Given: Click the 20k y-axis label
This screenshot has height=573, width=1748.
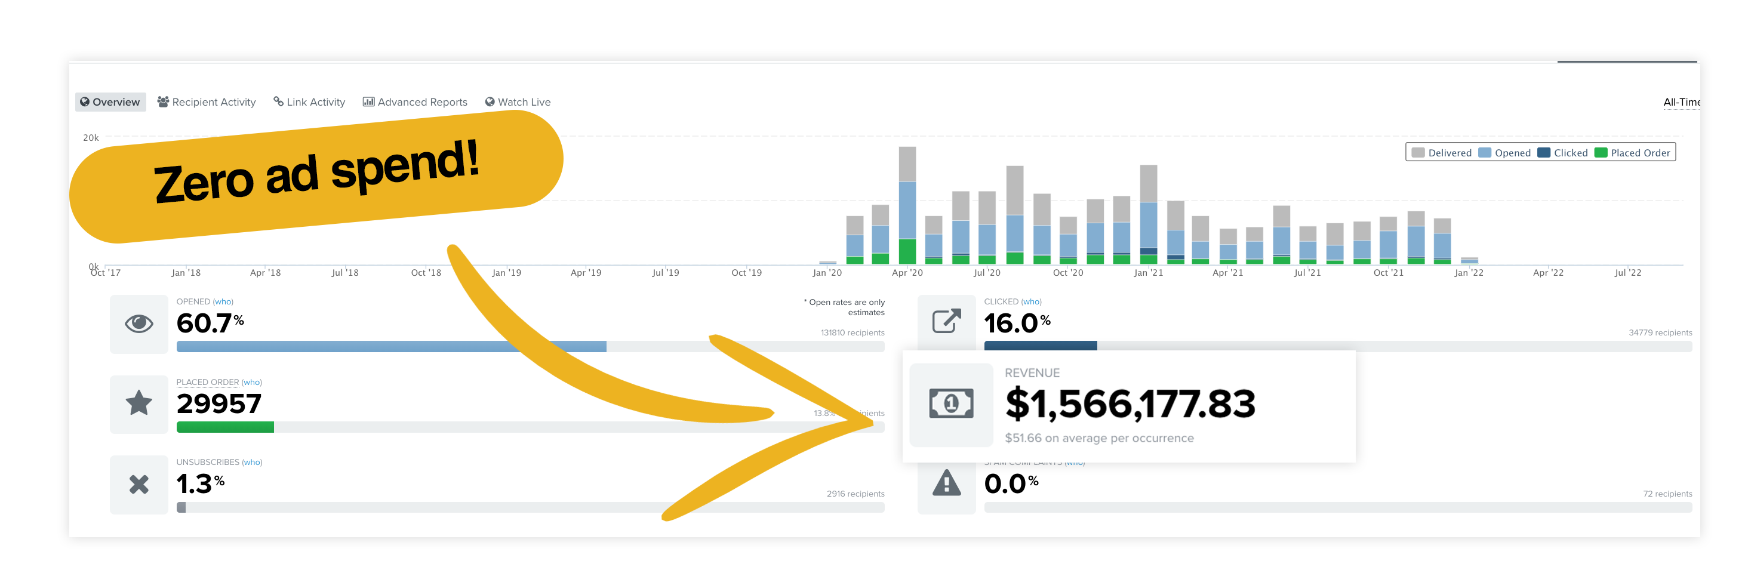Looking at the screenshot, I should coord(91,138).
